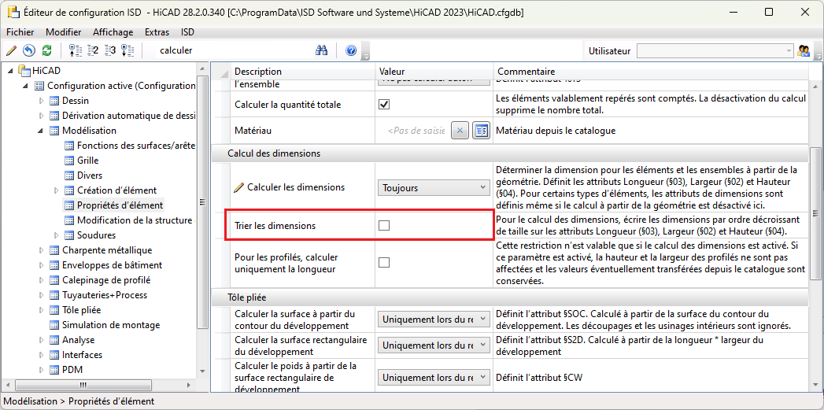This screenshot has height=410, width=824.
Task: Open dropdown for surface du contour du développement
Action: tap(434, 319)
